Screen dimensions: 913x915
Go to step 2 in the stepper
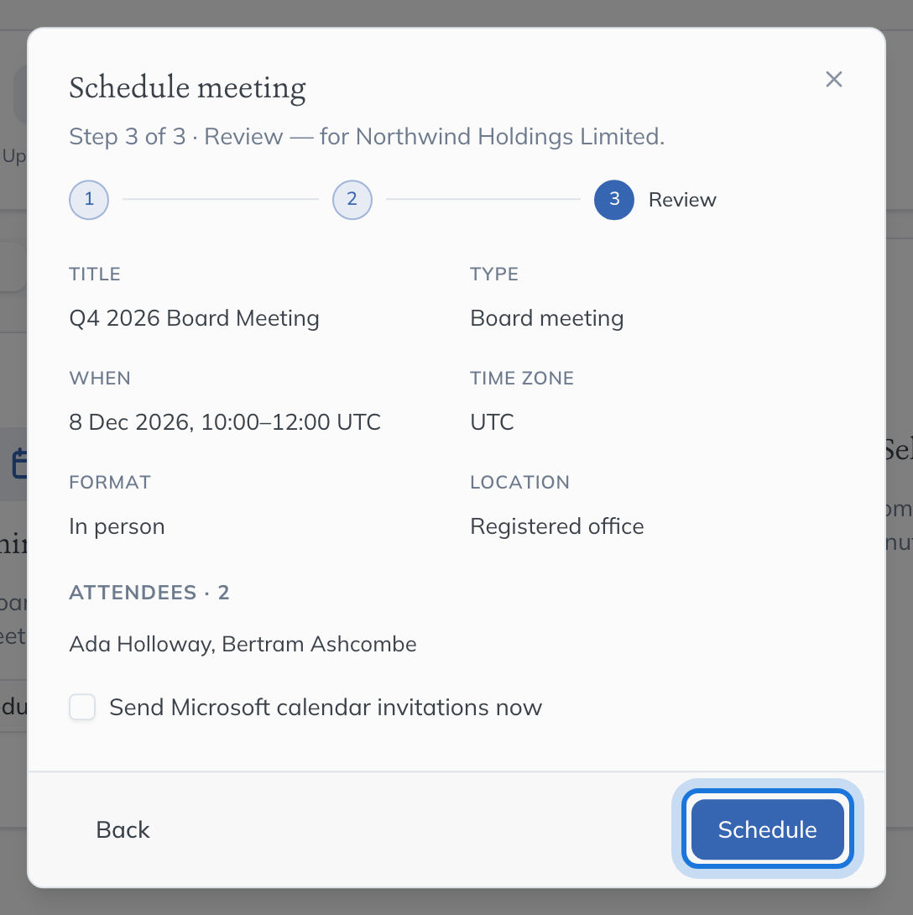tap(352, 200)
